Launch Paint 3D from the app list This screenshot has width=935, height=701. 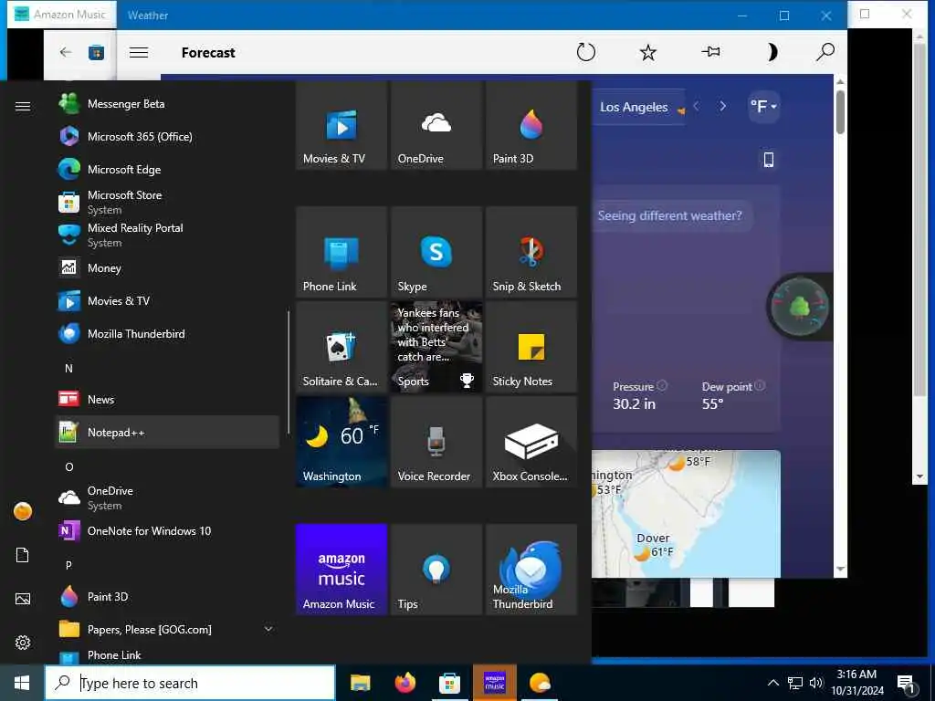pos(167,597)
